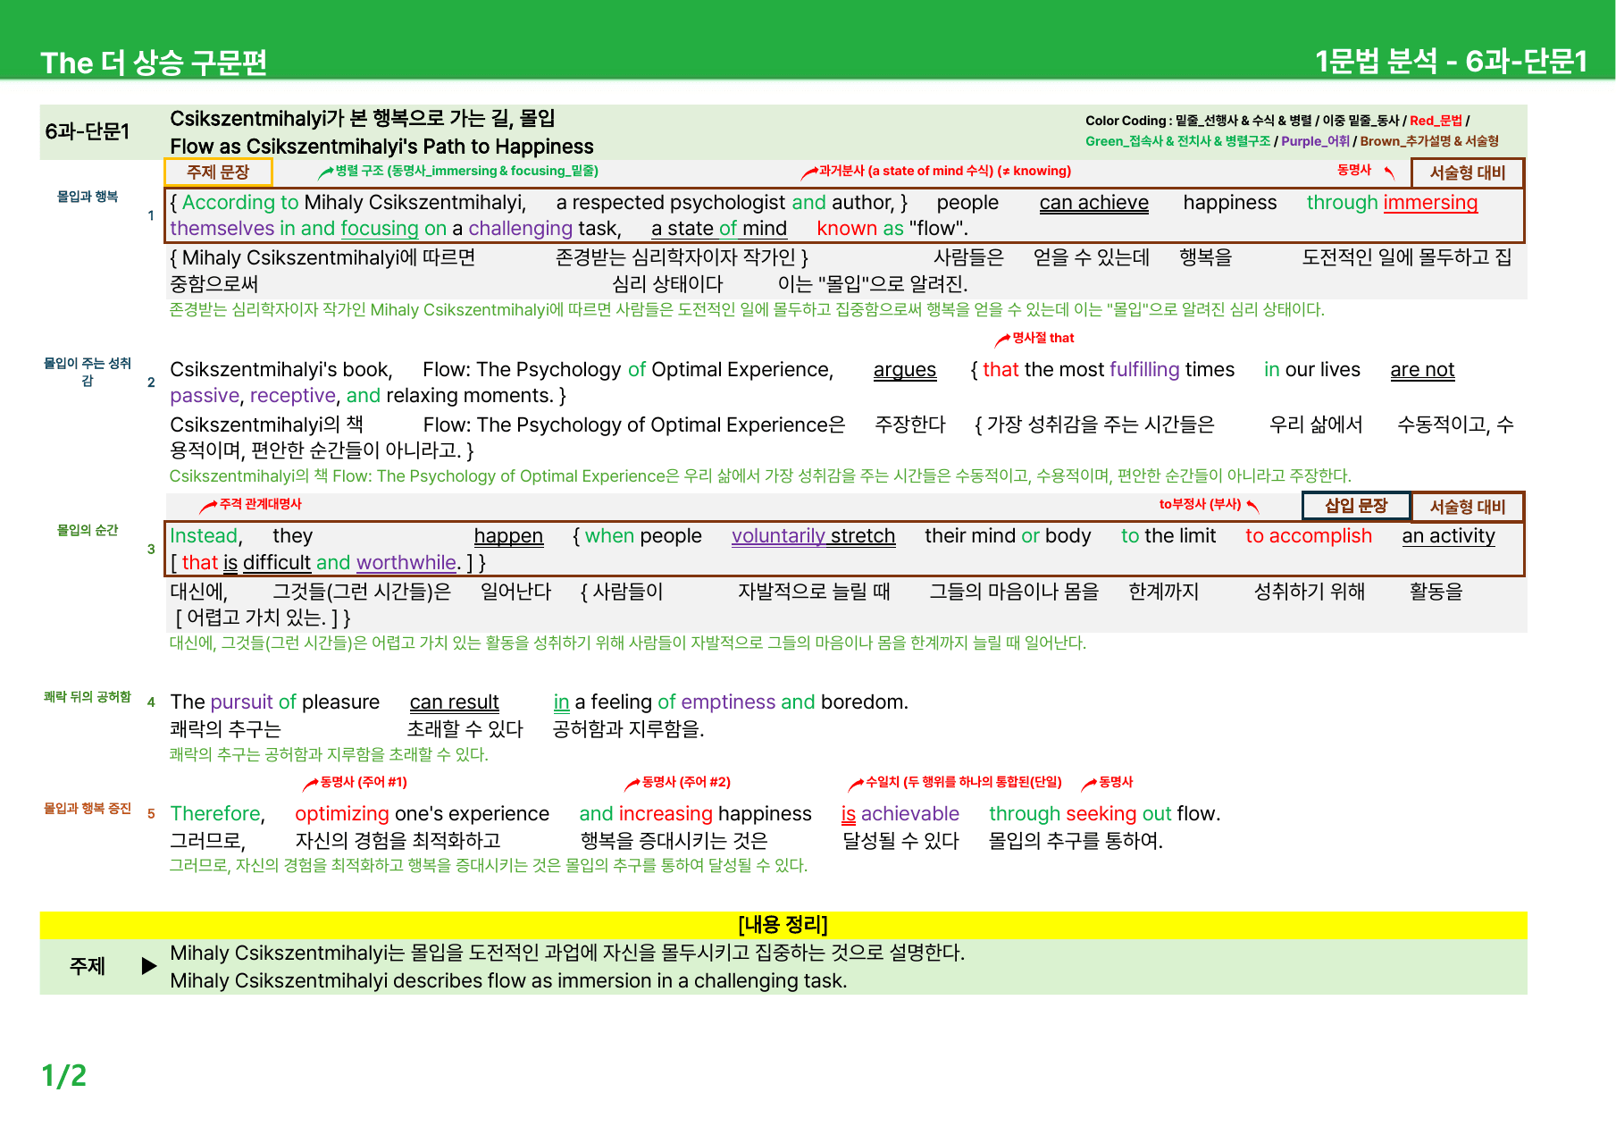Viewport: 1616px width, 1143px height.
Task: Click the phrase 'is achievable'
Action: [900, 814]
